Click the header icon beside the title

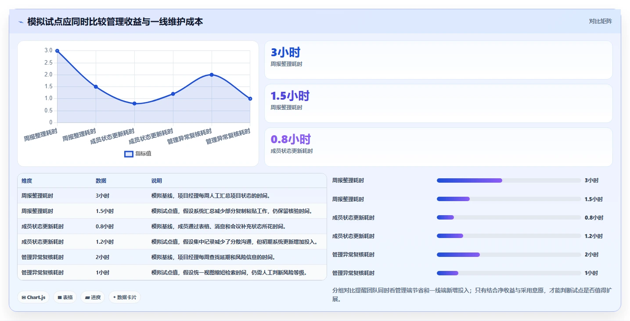(x=21, y=22)
